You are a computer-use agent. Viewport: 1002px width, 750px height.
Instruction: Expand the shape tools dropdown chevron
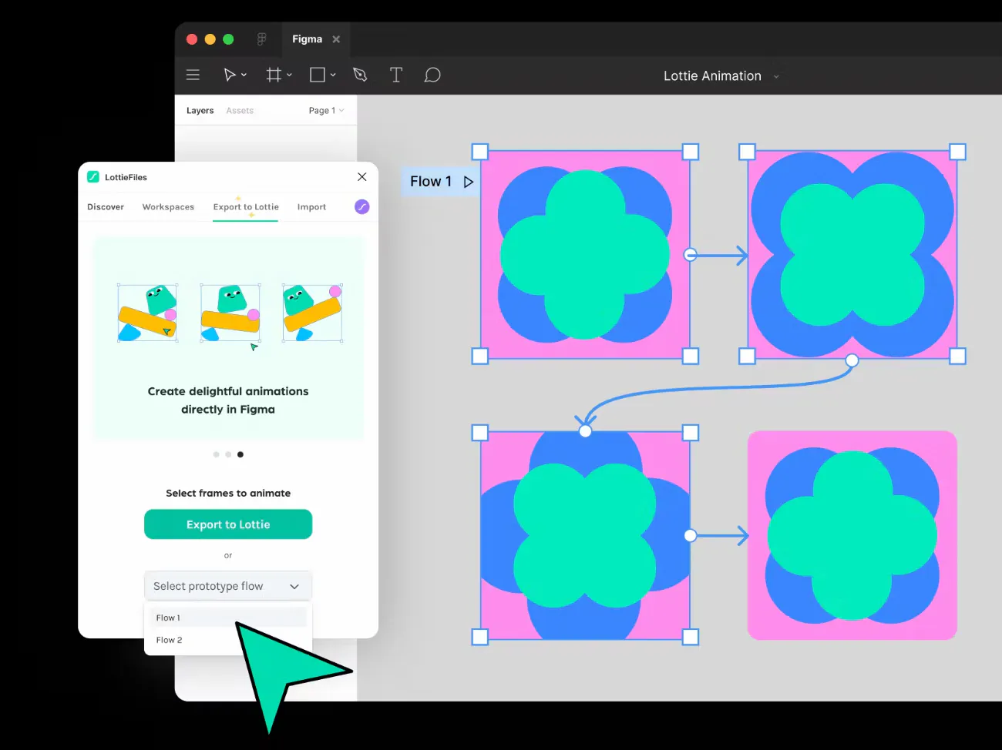tap(333, 75)
